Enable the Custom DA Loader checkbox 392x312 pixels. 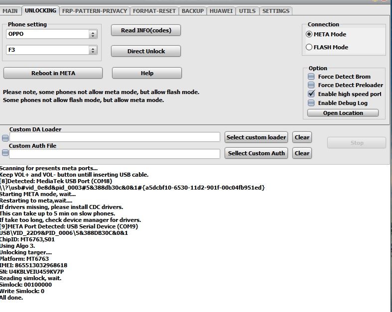(5, 138)
